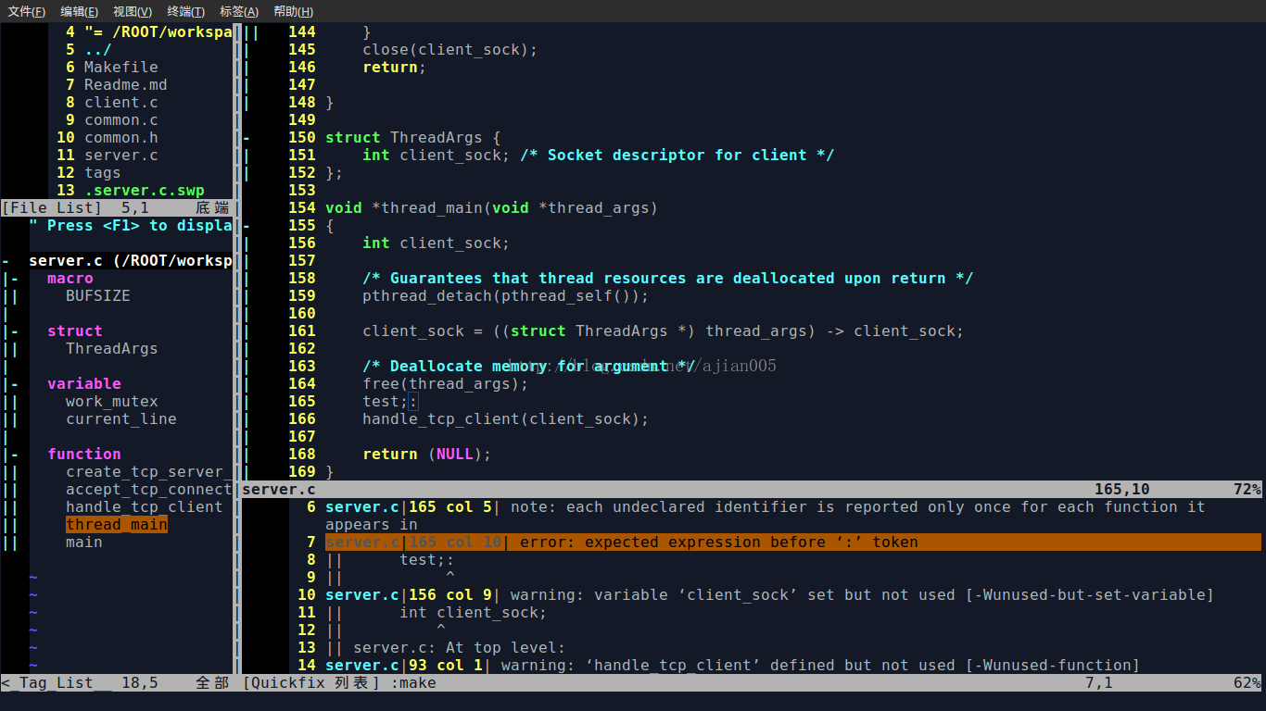The image size is (1266, 711).
Task: Click handle_tcp_client(client_sock) call on line 166
Action: 506,419
